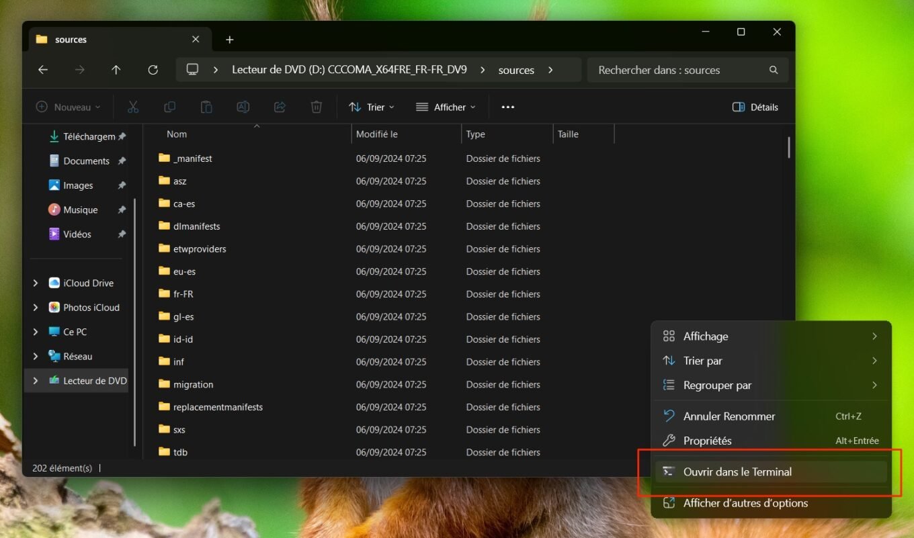
Task: Click the file list vertical scrollbar
Action: (x=789, y=147)
